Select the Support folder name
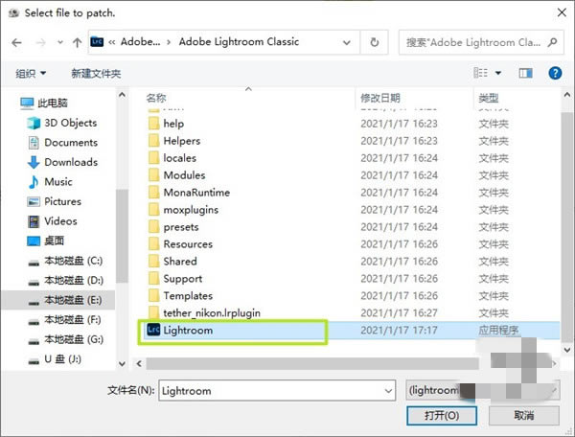Screen dimensions: 575x437 click(x=183, y=279)
